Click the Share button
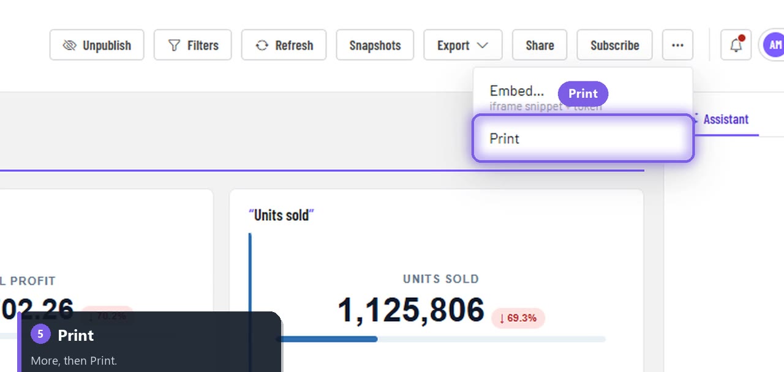The height and width of the screenshot is (372, 784). (540, 45)
